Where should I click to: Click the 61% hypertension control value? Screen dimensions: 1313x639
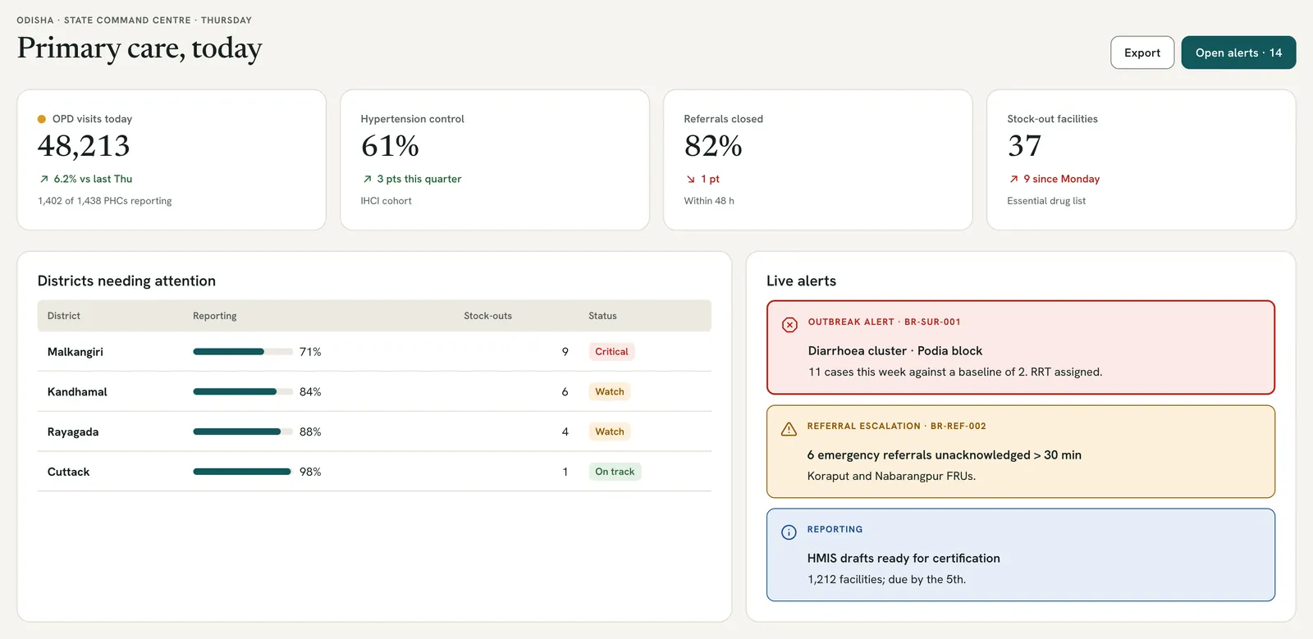(390, 146)
